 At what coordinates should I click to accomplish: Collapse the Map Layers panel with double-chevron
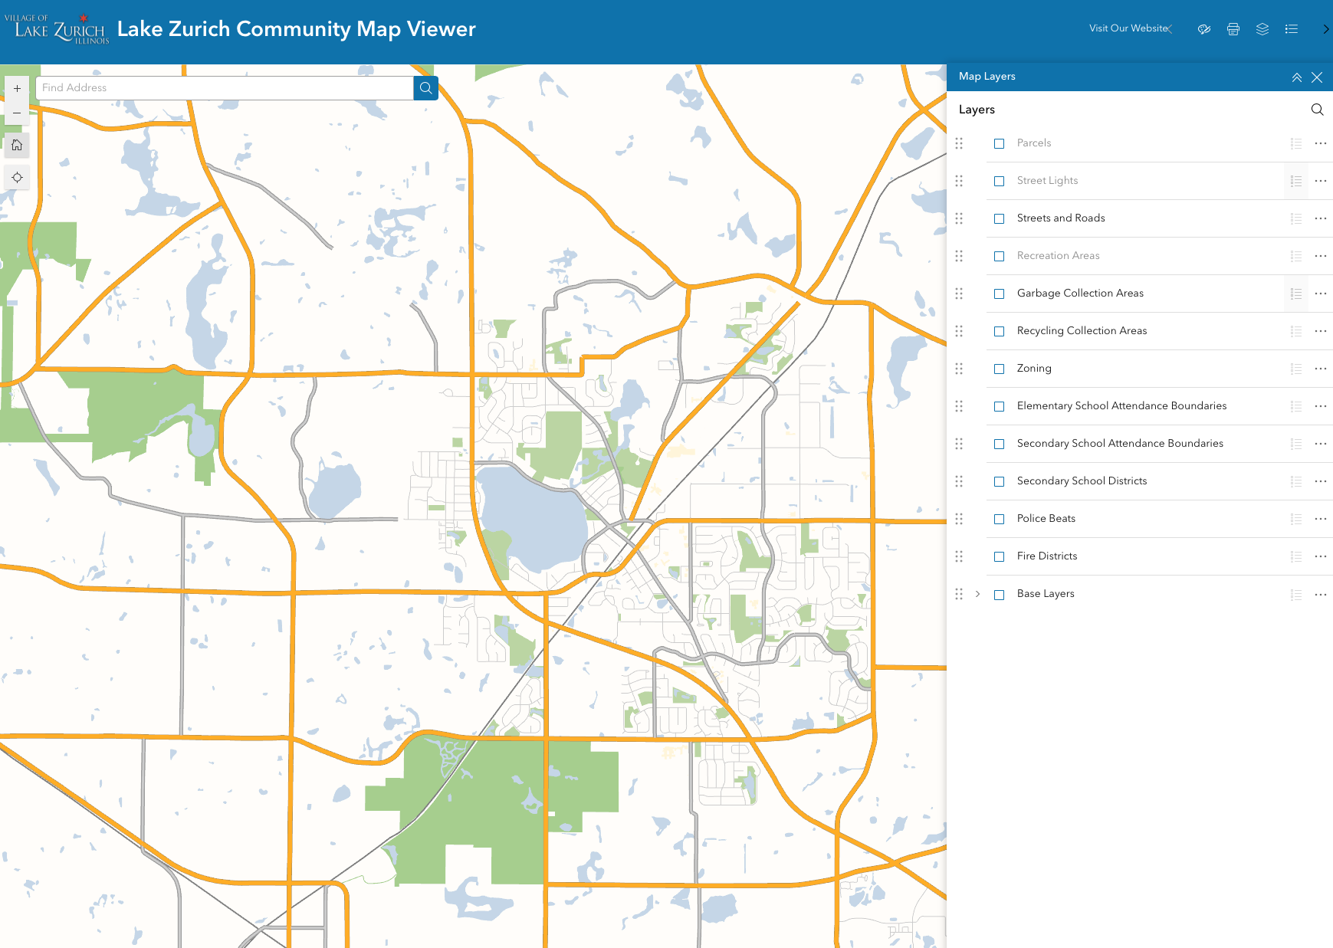click(1297, 77)
